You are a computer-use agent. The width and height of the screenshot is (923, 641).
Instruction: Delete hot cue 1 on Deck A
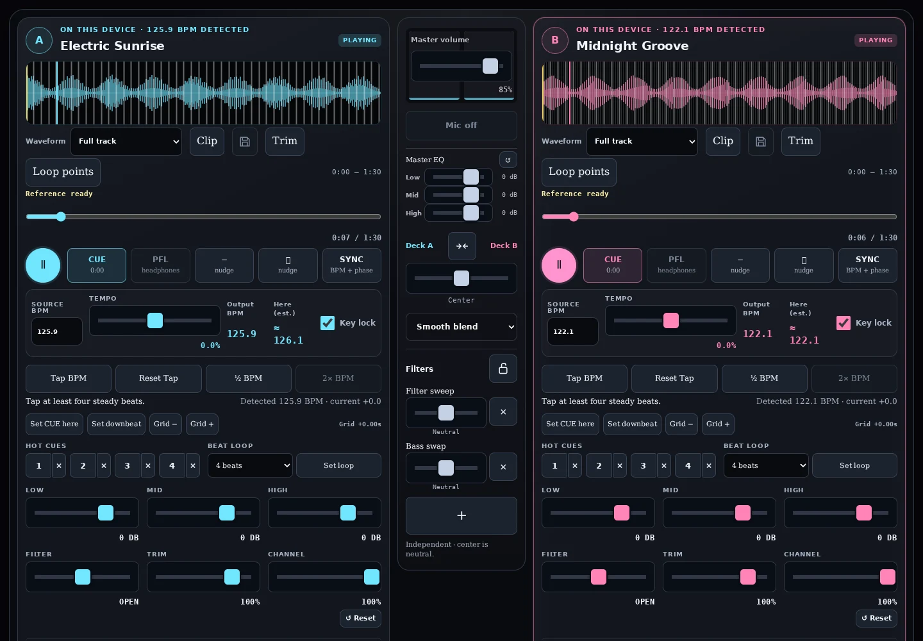point(59,465)
